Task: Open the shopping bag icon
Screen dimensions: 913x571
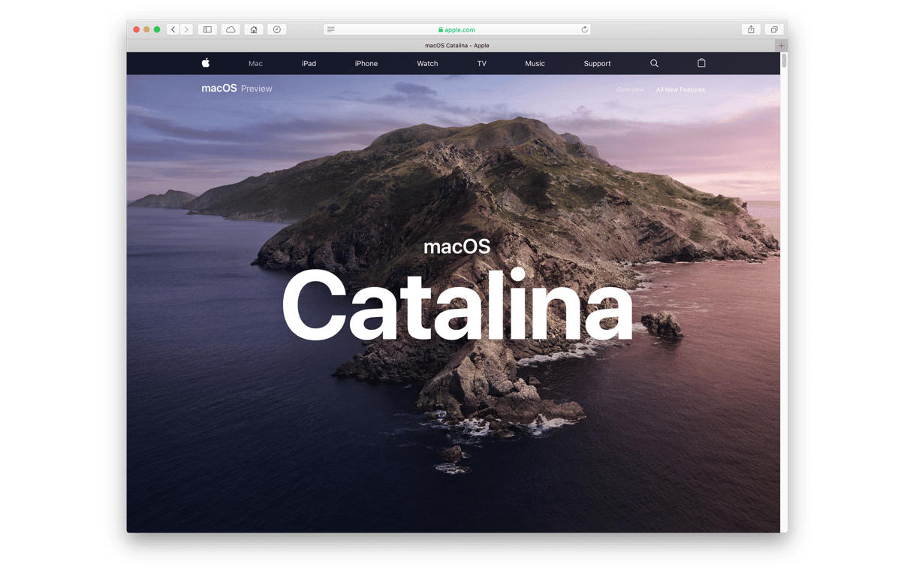Action: 701,63
